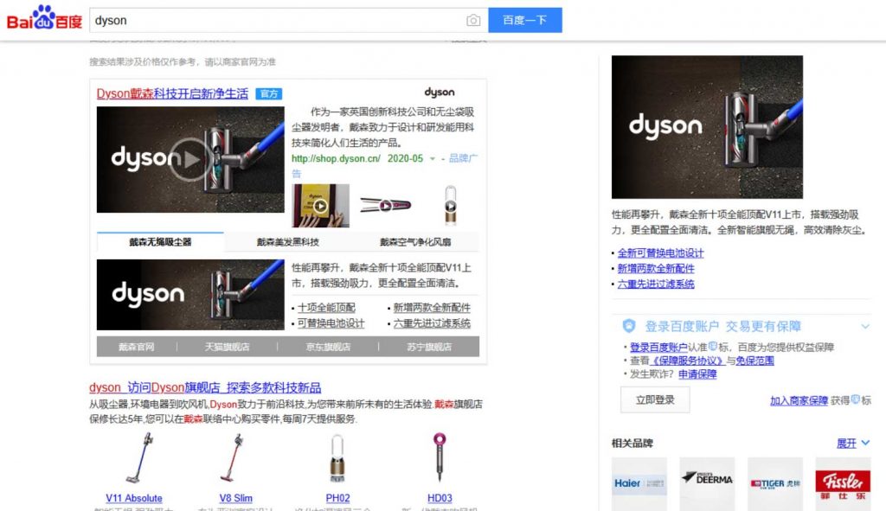Viewport: 886px width, 511px height.
Task: Expand the related brands list
Action: [853, 443]
